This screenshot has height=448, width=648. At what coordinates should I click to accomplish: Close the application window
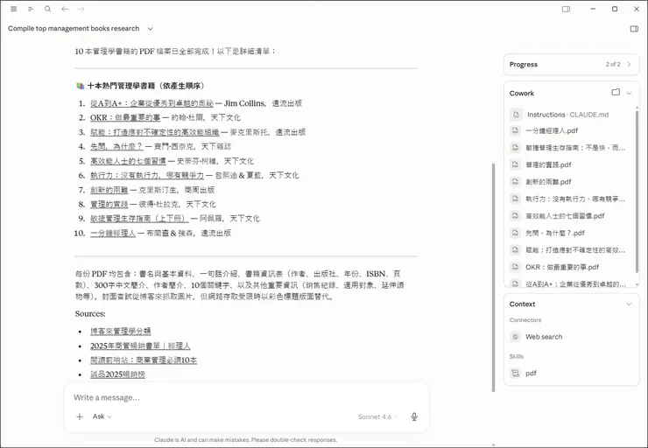click(637, 9)
